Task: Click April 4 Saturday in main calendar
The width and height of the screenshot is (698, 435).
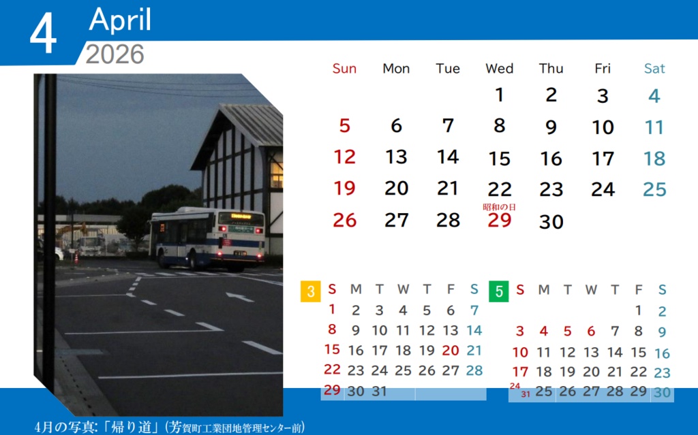Action: pos(654,95)
